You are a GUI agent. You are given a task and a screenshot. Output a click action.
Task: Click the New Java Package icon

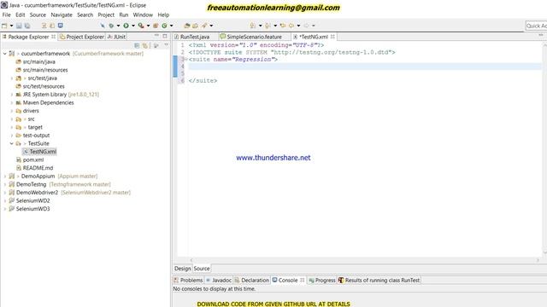[156, 26]
